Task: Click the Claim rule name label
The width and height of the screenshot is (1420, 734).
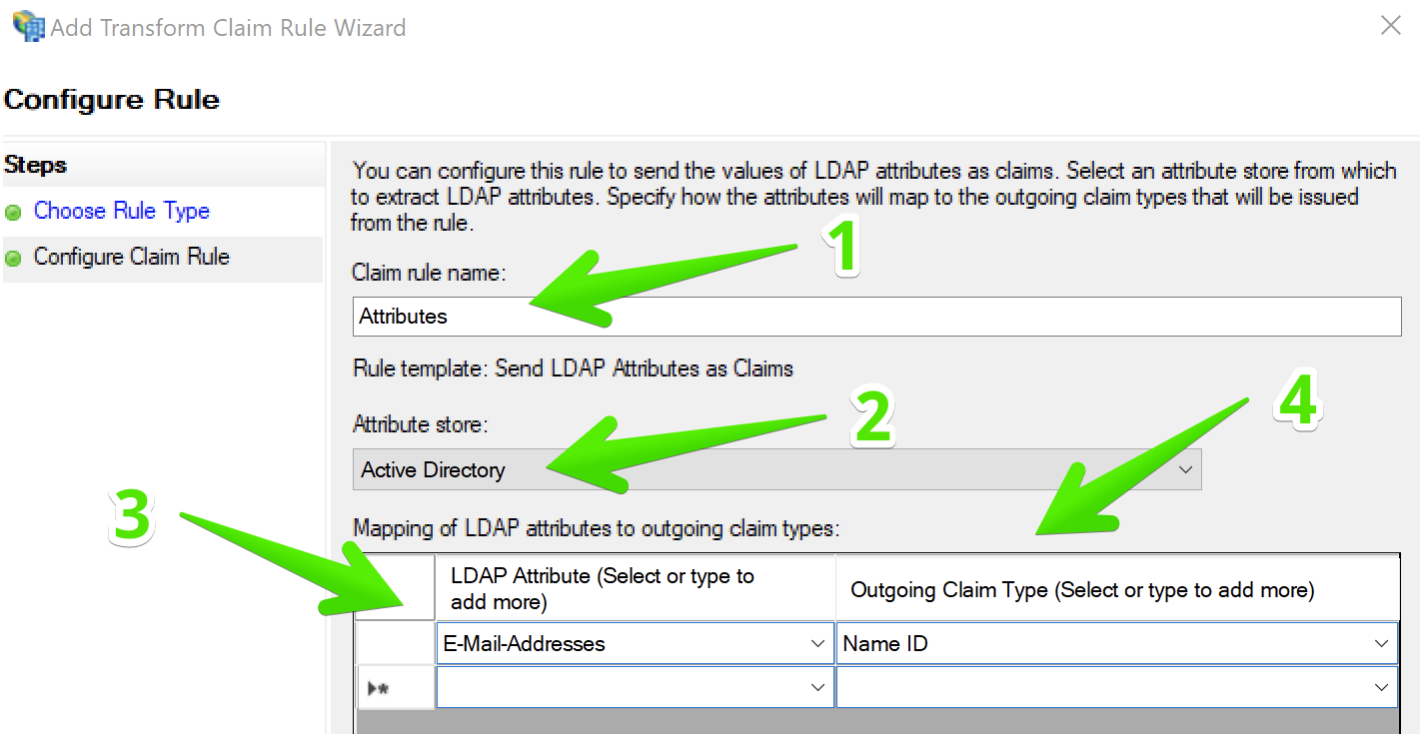Action: [430, 272]
